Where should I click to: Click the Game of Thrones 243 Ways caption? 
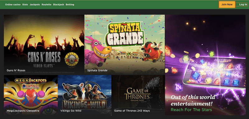[132, 111]
